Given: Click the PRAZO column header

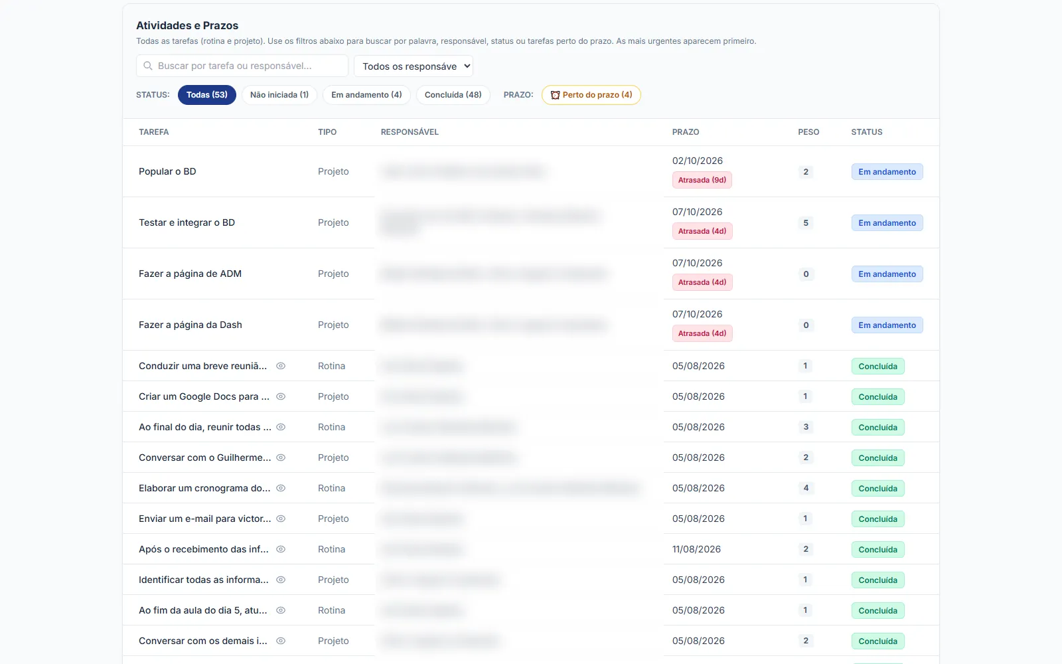Looking at the screenshot, I should (686, 132).
